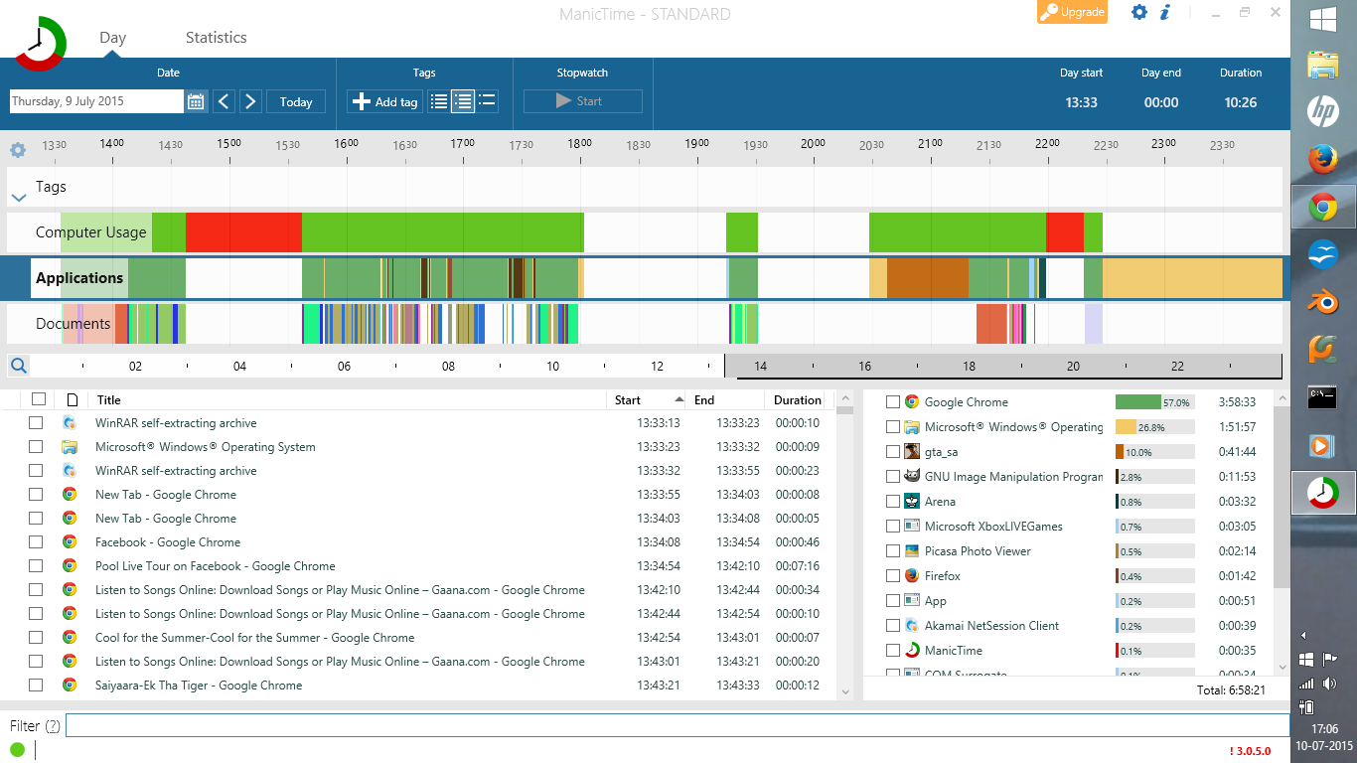The width and height of the screenshot is (1357, 763).
Task: Show hidden icons in the system tray
Action: [x=1304, y=634]
